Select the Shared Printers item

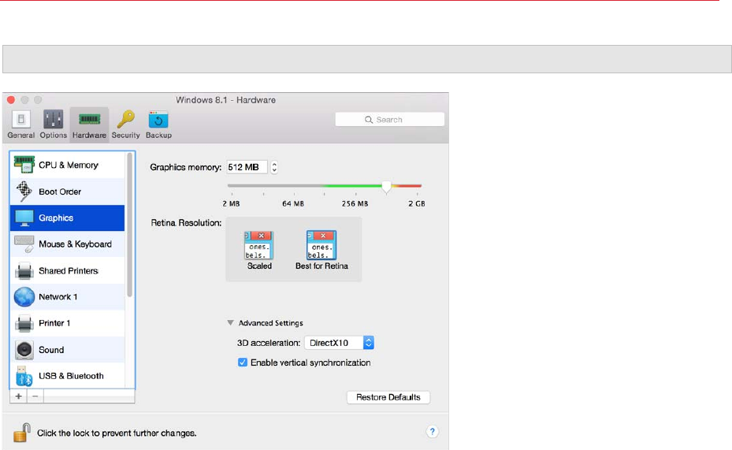click(x=67, y=271)
